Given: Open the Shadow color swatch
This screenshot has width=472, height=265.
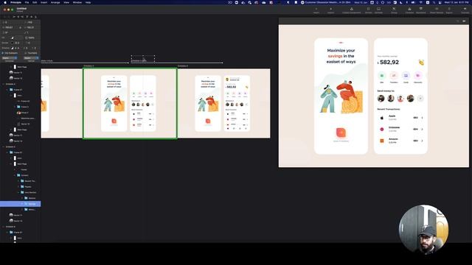Looking at the screenshot, I should [x=13, y=48].
